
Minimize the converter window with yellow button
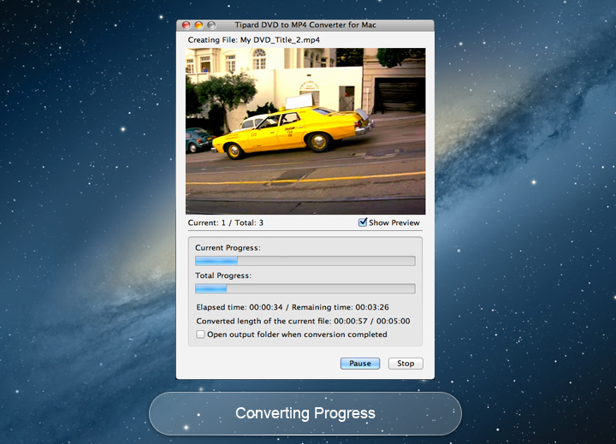click(x=198, y=25)
